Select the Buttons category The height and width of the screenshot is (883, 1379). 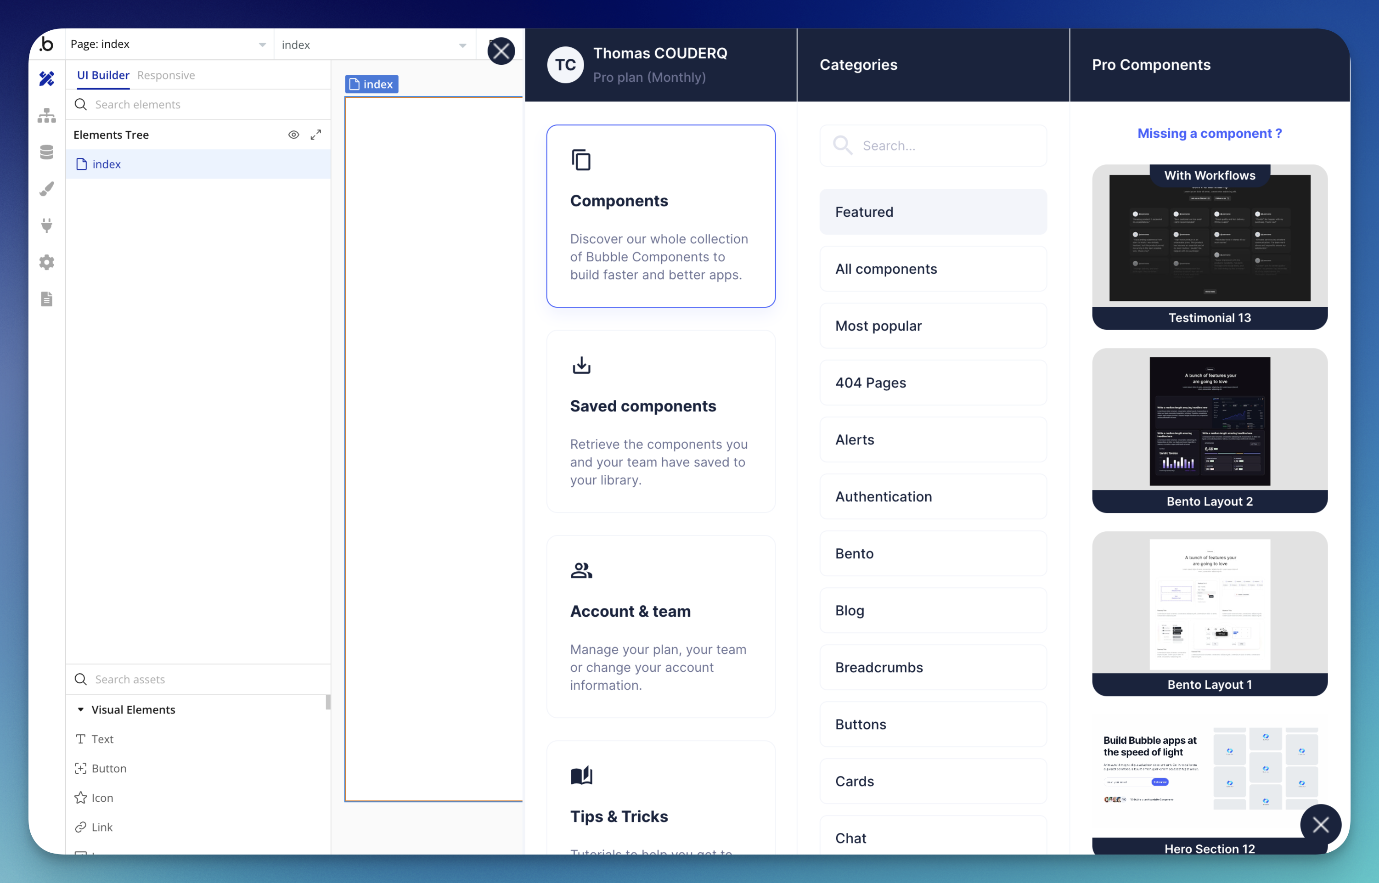[933, 724]
